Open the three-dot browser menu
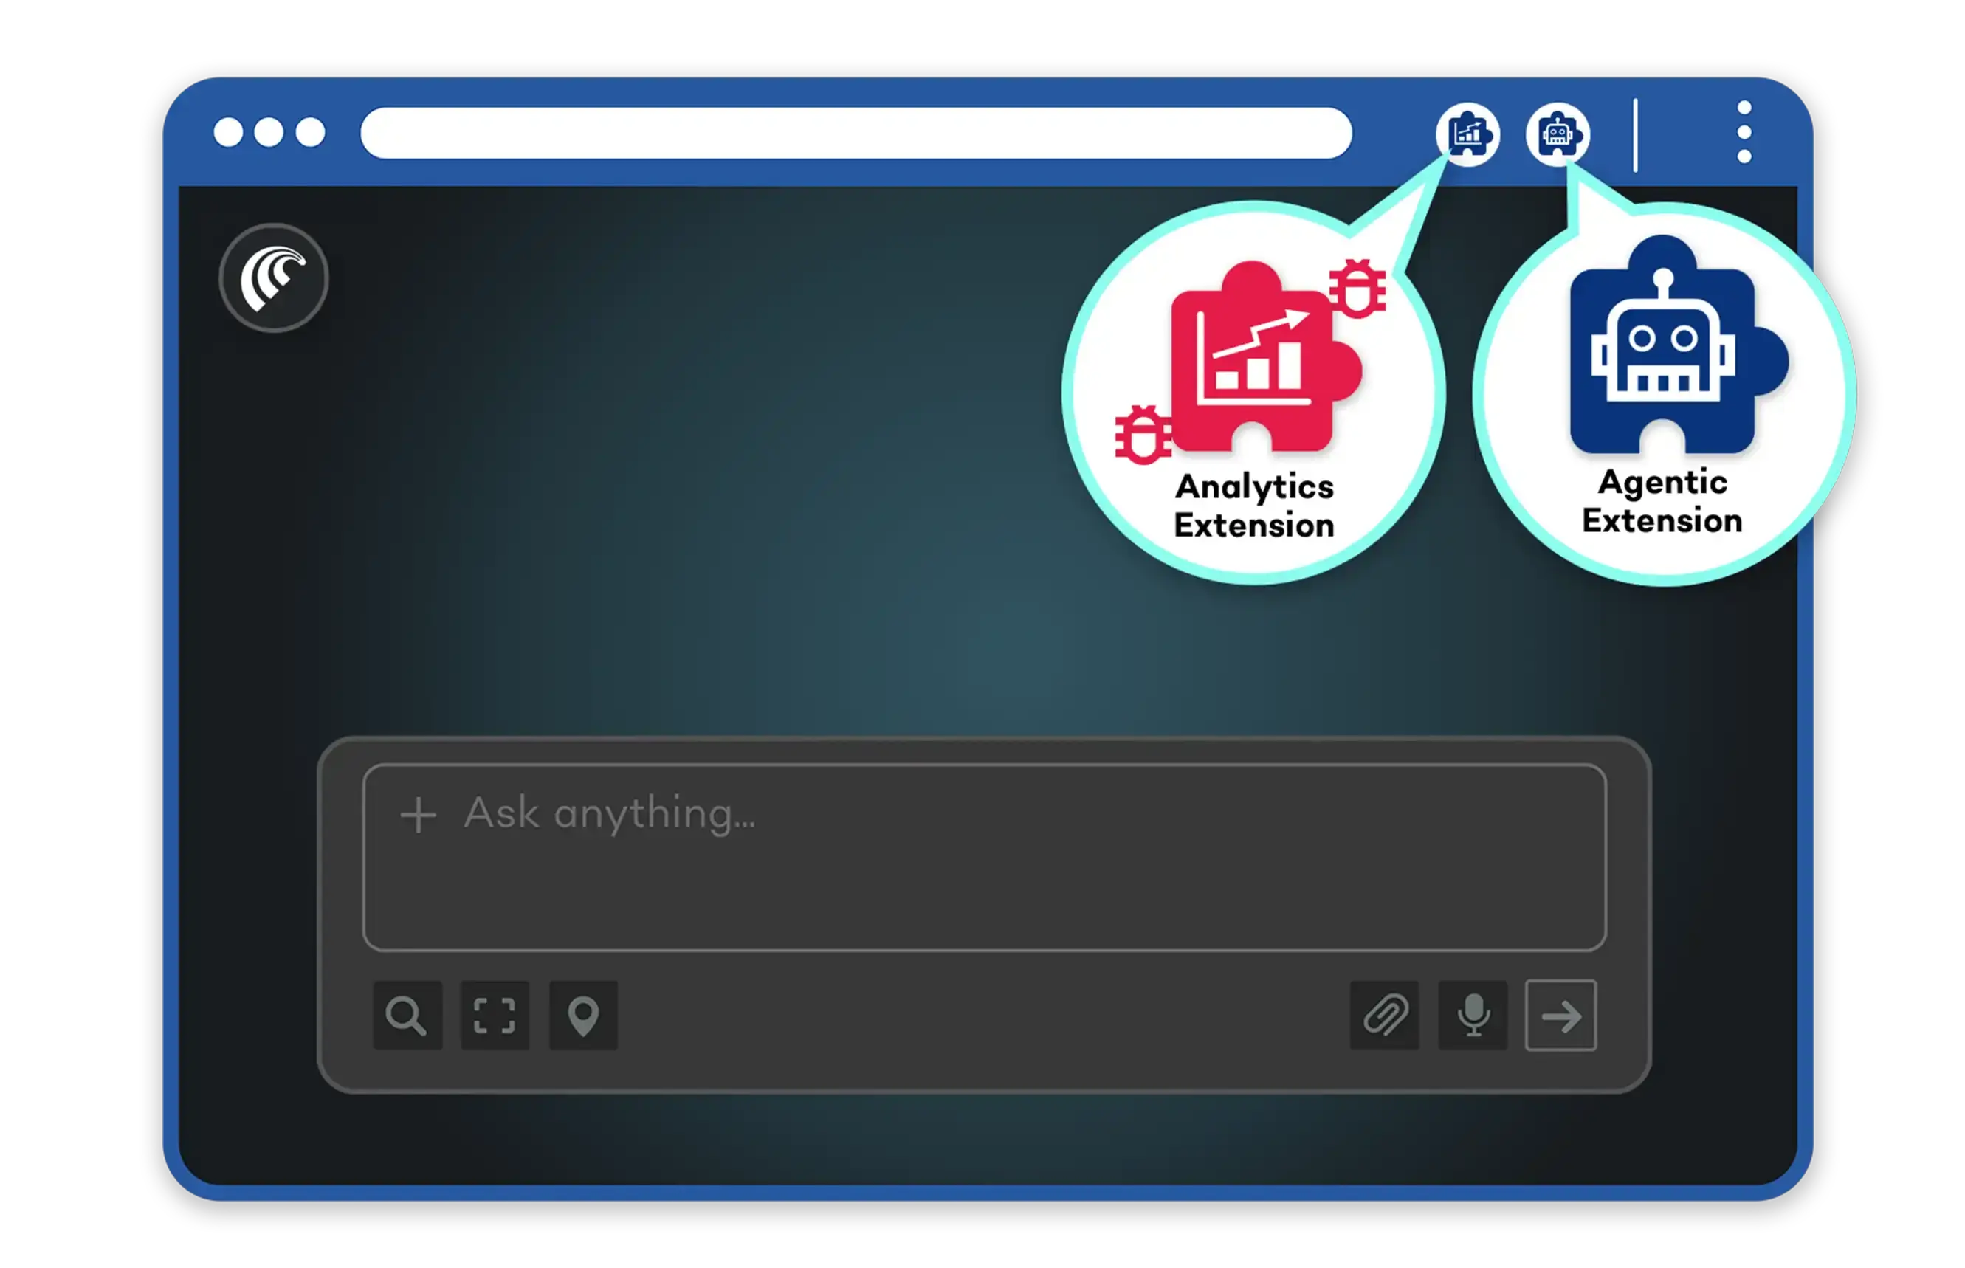The image size is (1965, 1268). 1744,133
